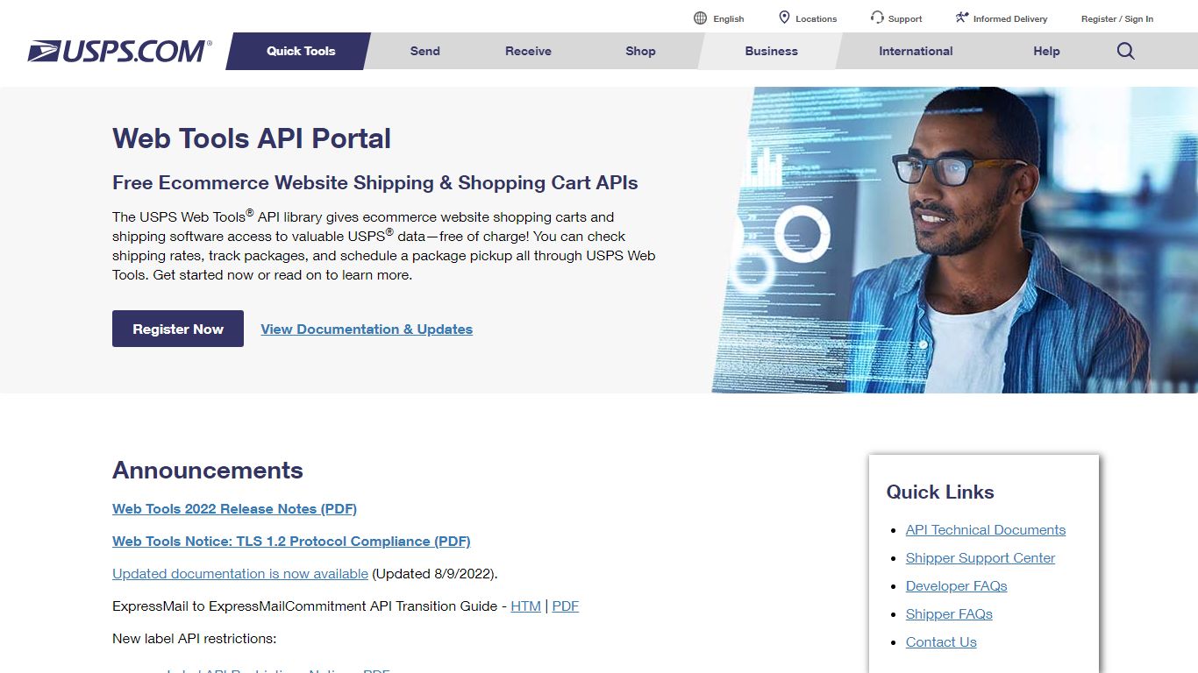Viewport: 1198px width, 673px height.
Task: Open Updated documentation is now available link
Action: tap(240, 573)
